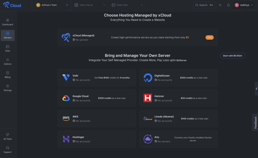Open the activity pulse icon
258x158 pixels.
point(220,5)
